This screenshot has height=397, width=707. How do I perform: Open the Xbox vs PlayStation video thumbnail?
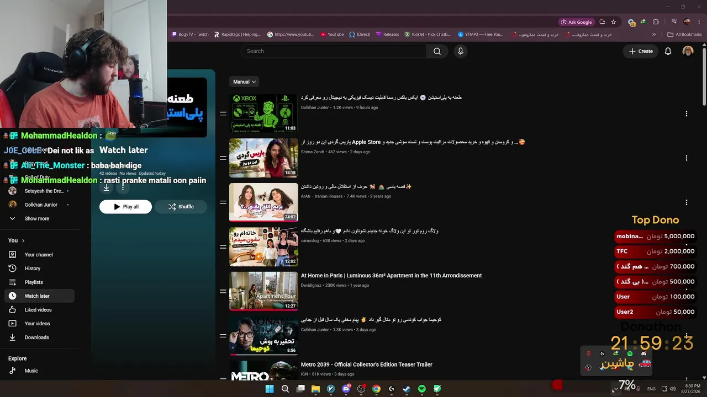pyautogui.click(x=263, y=114)
